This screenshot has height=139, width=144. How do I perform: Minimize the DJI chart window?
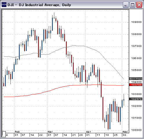point(126,5)
